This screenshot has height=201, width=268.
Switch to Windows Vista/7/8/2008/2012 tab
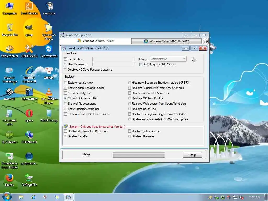coord(166,41)
